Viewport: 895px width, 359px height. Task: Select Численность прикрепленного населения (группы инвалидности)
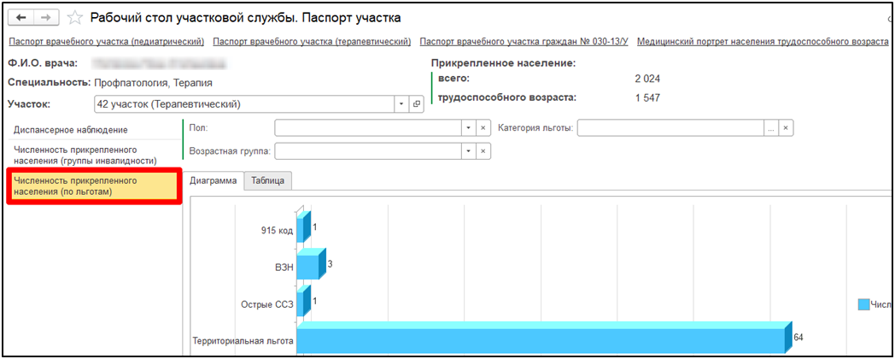[85, 155]
